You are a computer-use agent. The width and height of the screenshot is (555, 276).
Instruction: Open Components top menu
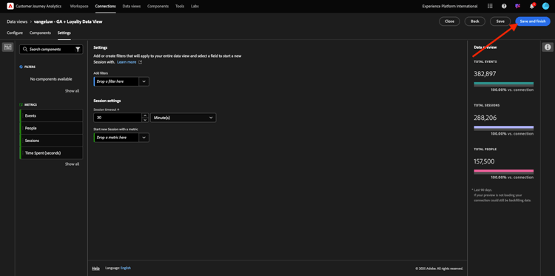point(158,7)
